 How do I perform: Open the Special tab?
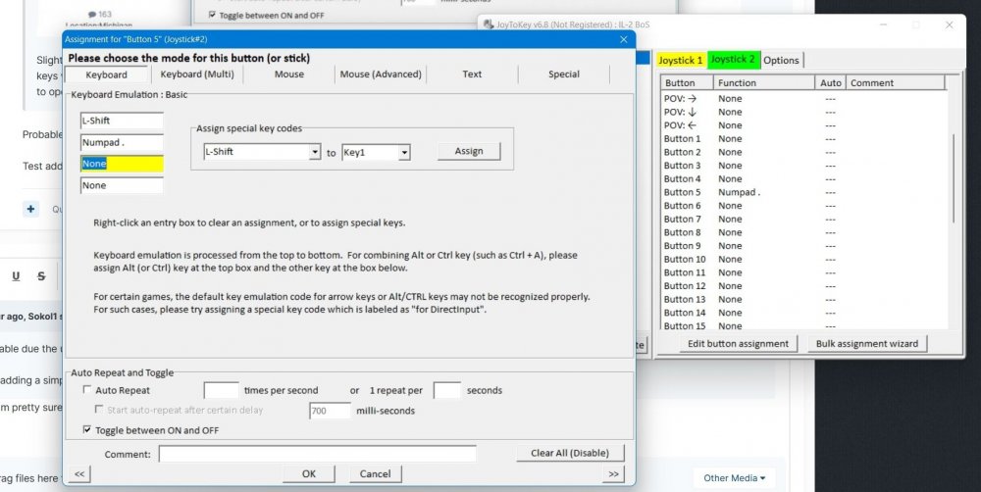(564, 74)
